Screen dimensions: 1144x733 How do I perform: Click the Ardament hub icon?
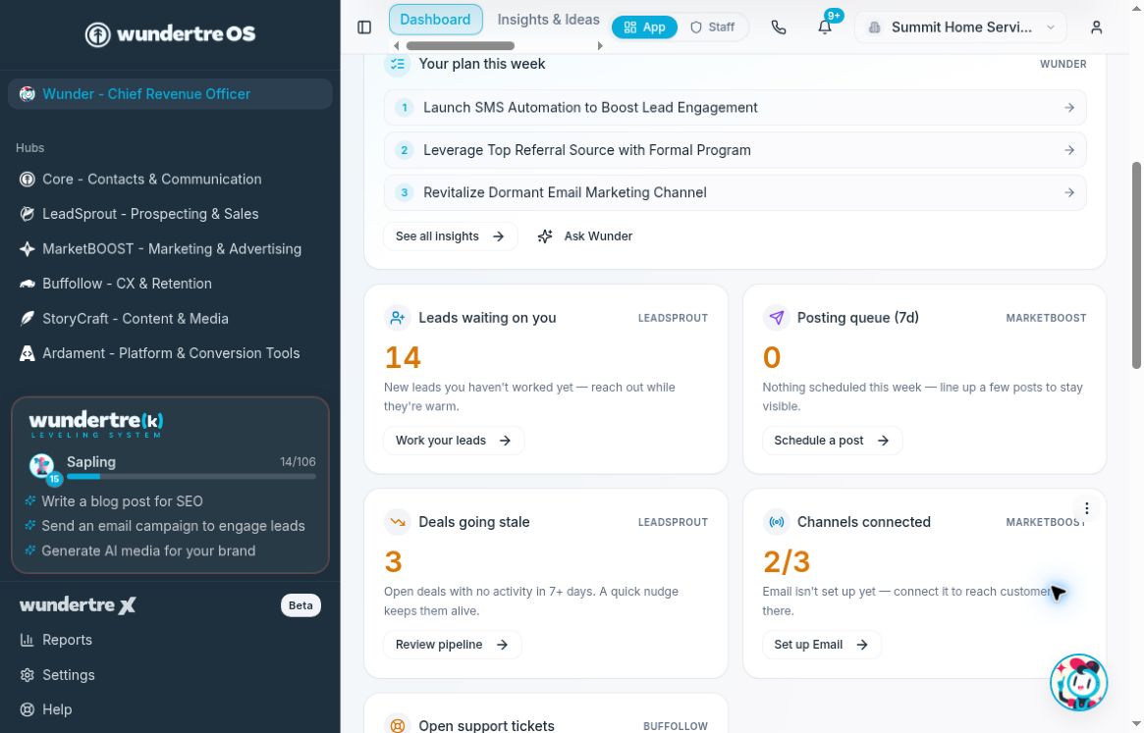pyautogui.click(x=27, y=353)
